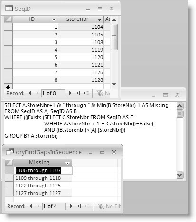The width and height of the screenshot is (196, 222).
Task: Click SeqID scrollbar down arrow
Action: pos(114,84)
